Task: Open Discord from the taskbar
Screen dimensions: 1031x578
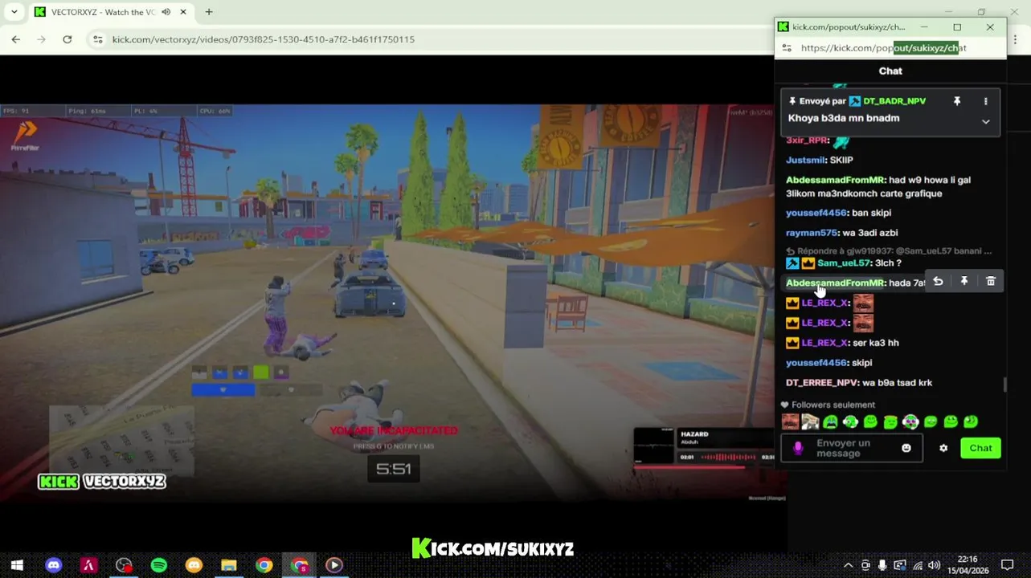Action: [53, 565]
